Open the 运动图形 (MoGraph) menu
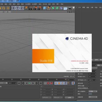The width and height of the screenshot is (102, 102). [x=35, y=4]
